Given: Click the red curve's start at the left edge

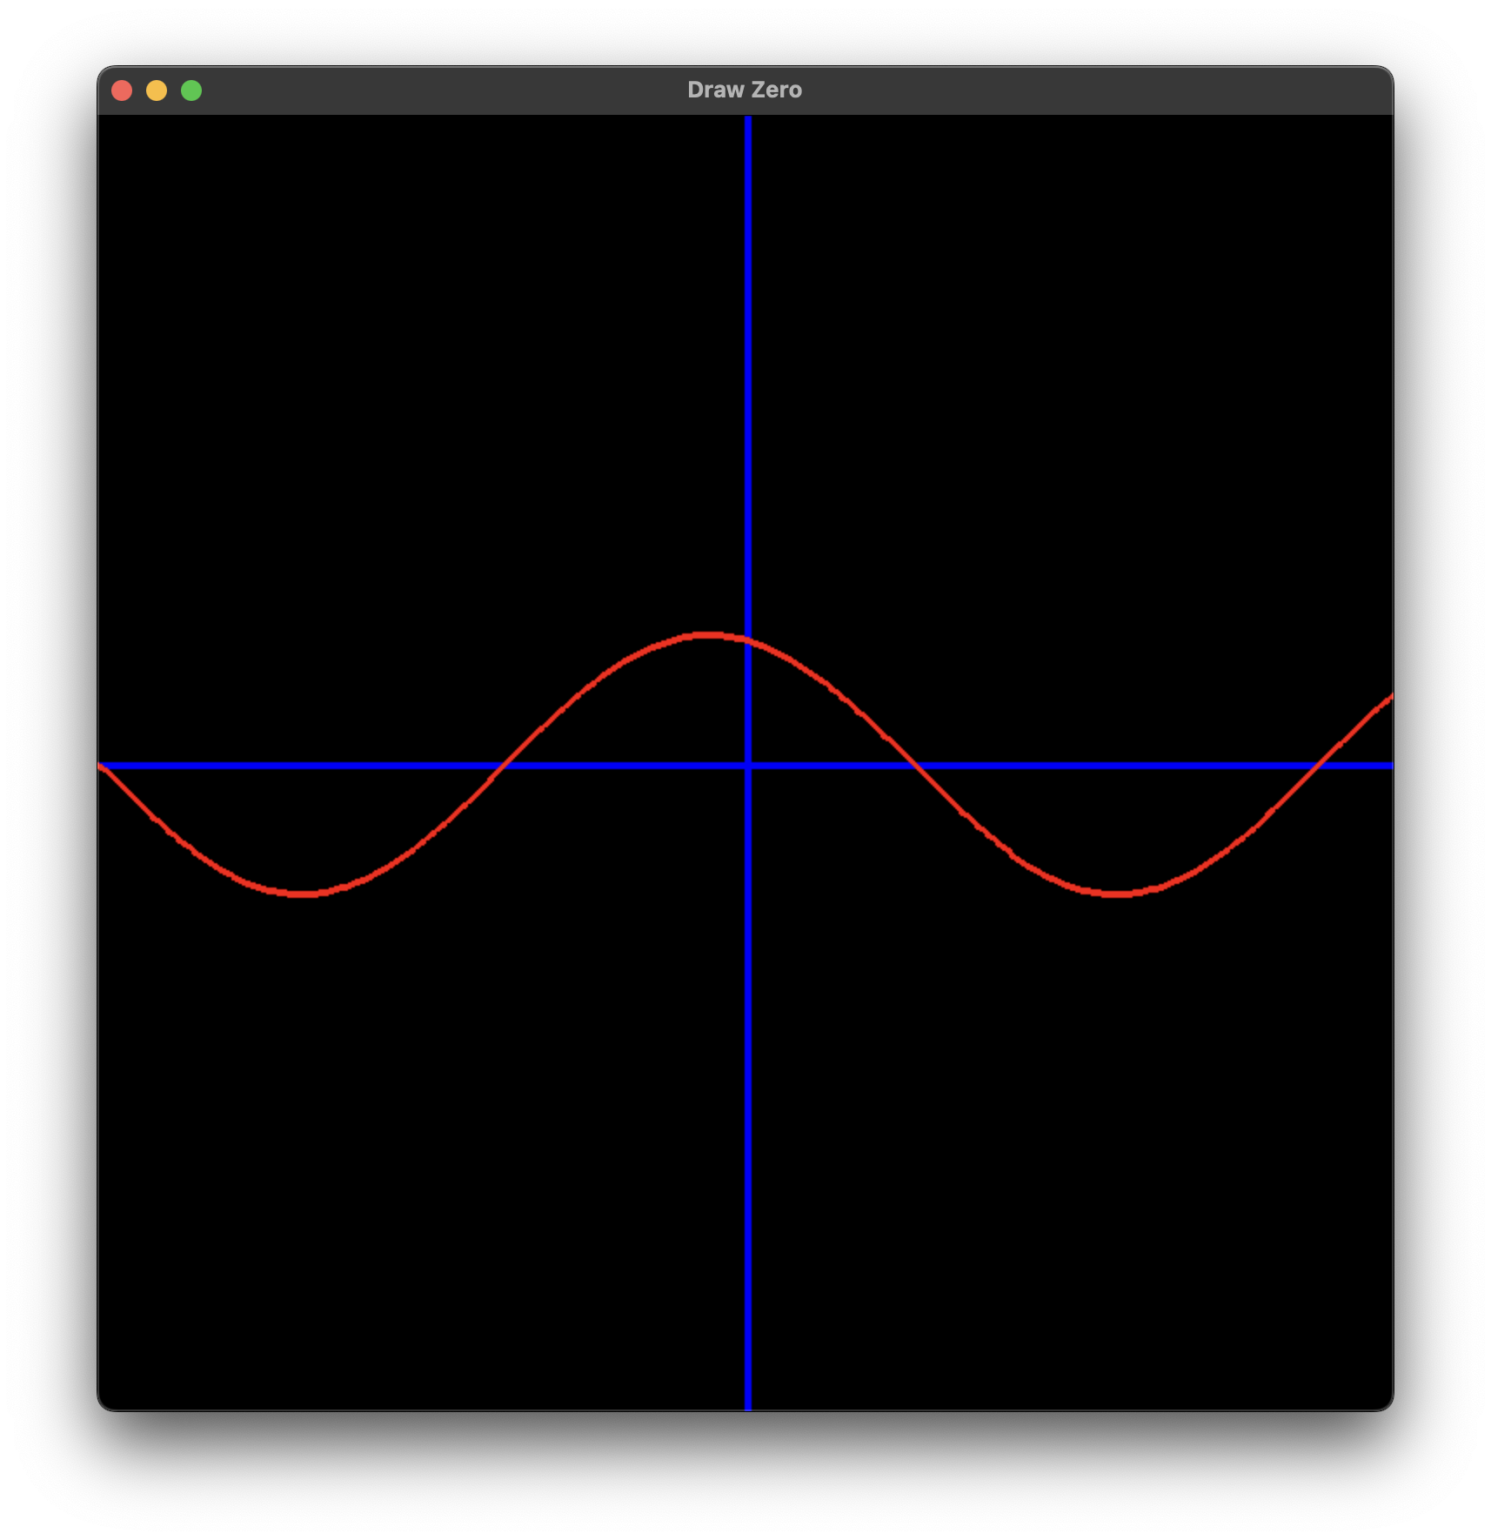Looking at the screenshot, I should pos(103,767).
